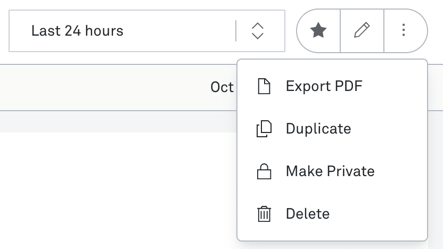Image resolution: width=443 pixels, height=249 pixels.
Task: Select the Make Private text option
Action: 330,171
